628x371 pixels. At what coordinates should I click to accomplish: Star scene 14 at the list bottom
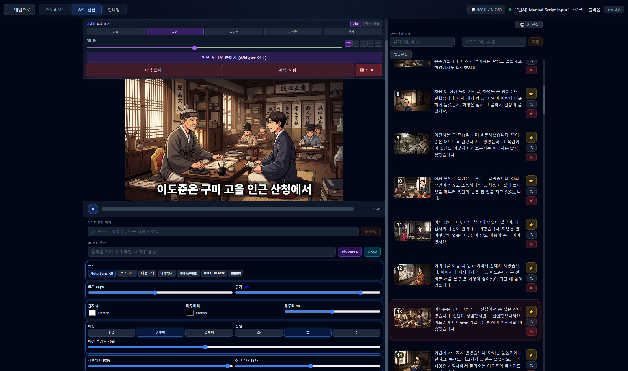(x=531, y=355)
